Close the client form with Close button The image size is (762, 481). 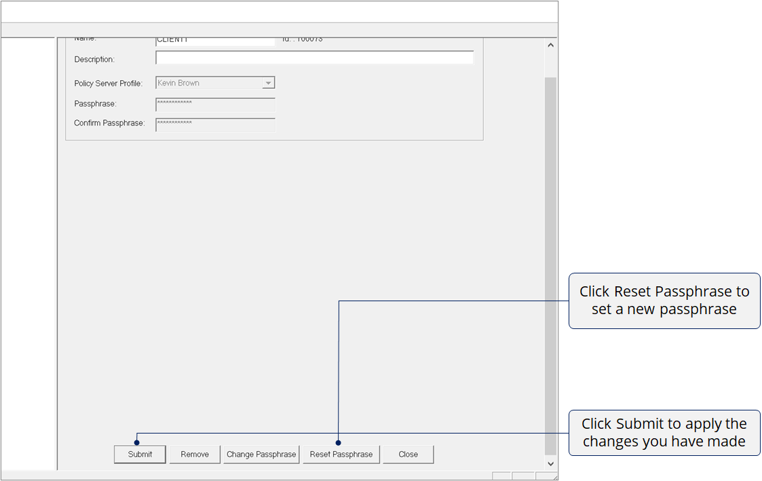(x=408, y=455)
